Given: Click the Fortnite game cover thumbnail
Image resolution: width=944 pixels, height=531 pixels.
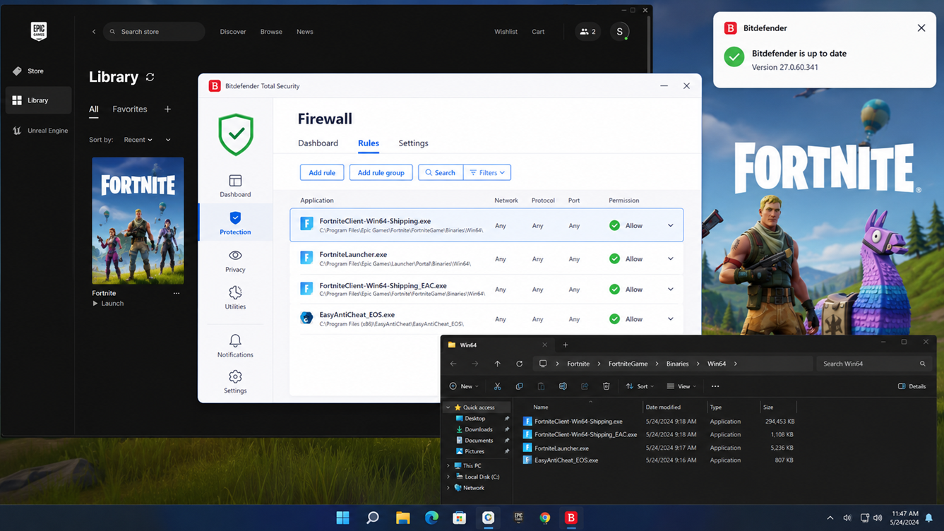Looking at the screenshot, I should 138,220.
